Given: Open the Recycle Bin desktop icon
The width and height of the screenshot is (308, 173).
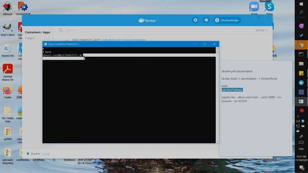Looking at the screenshot, I should (8, 50).
